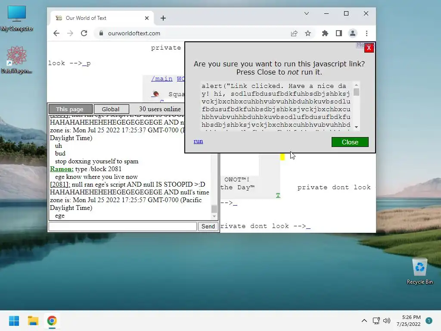Select the Our World of Text tab
This screenshot has height=331, width=441.
(102, 18)
